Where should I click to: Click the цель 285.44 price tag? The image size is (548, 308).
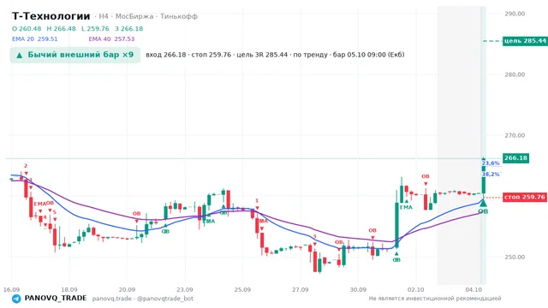[525, 41]
